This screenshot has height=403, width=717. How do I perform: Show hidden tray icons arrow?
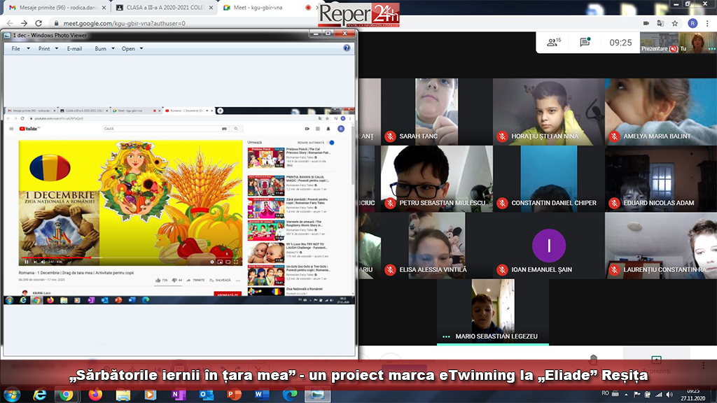pos(626,395)
